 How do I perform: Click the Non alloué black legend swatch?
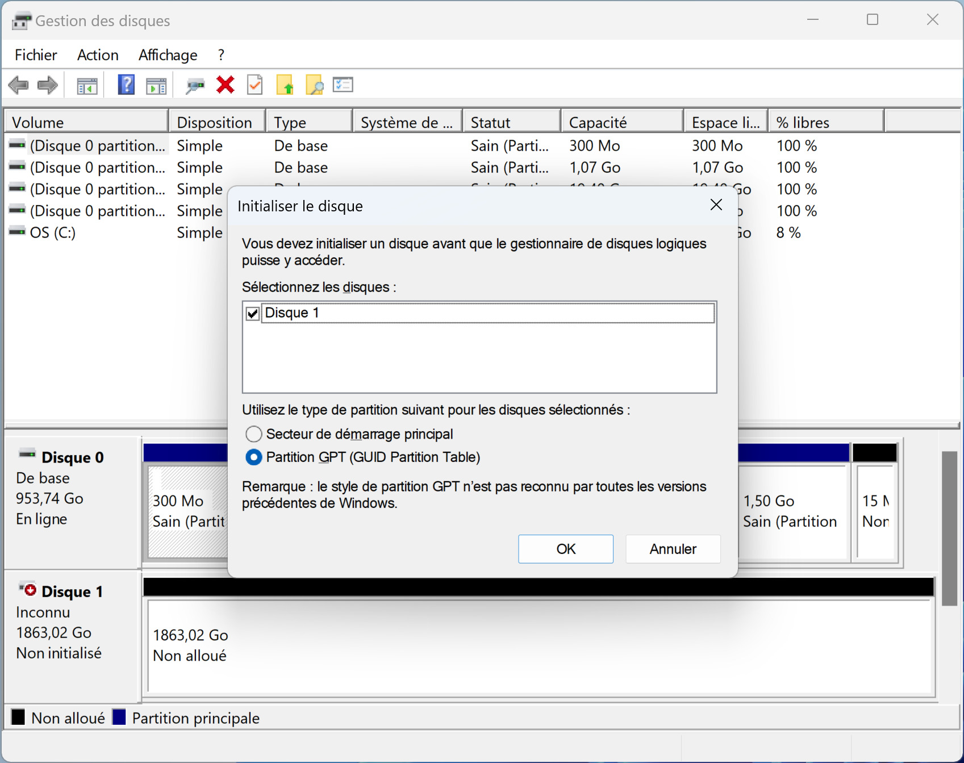[x=18, y=717]
